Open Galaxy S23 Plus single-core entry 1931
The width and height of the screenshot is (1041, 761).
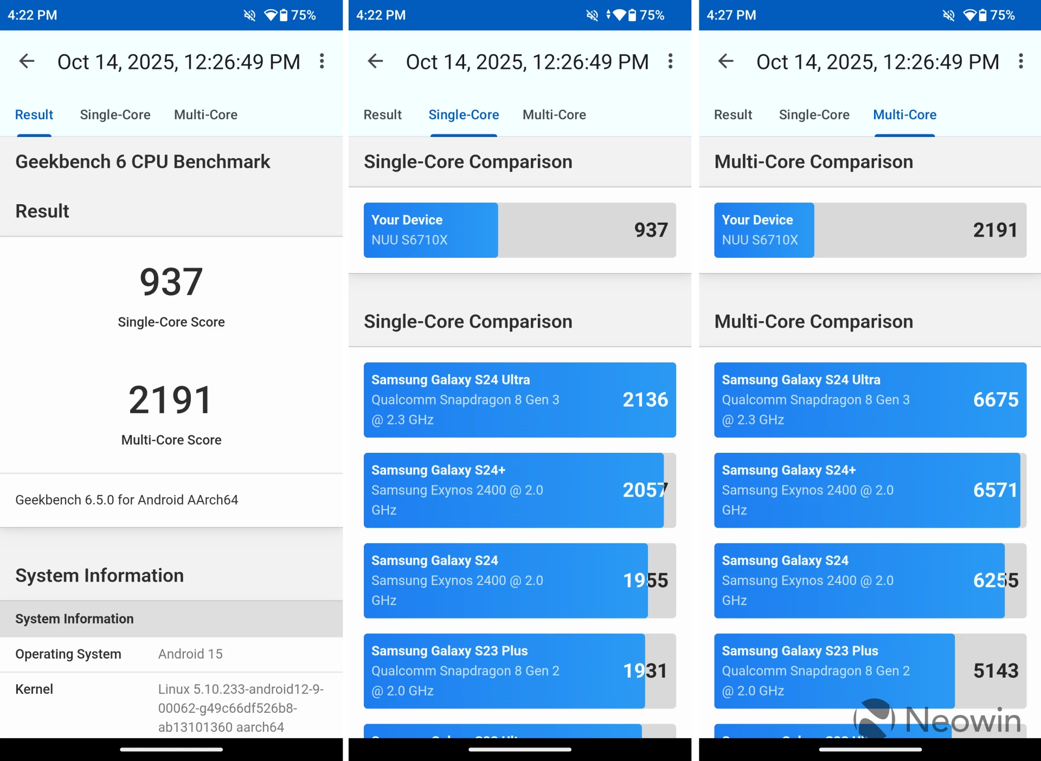pos(519,671)
